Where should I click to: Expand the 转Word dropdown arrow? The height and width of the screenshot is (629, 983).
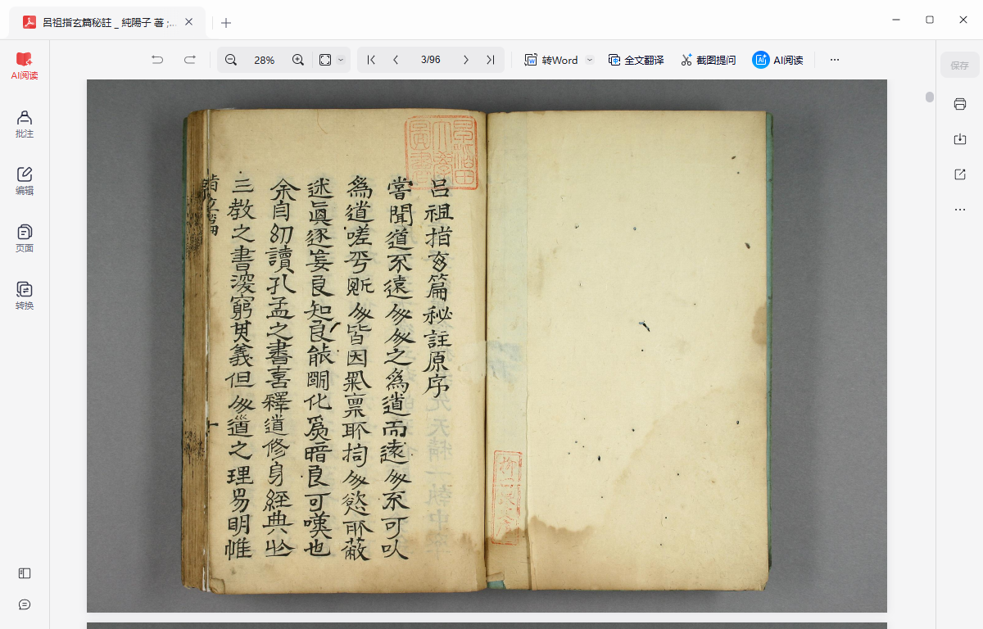tap(589, 60)
